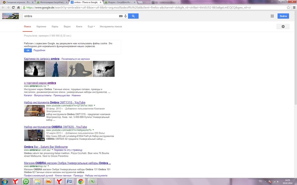This screenshot has height=185, width=297.
Task: Start voice search with microphone
Action: coord(126,16)
